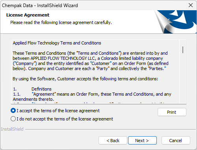Click the scrollbar track below the thumb
Screen dimensions: 197x150
183,79
